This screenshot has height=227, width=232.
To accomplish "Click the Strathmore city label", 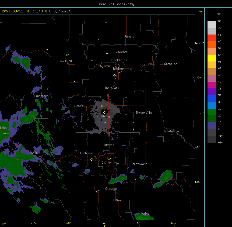I will tap(139, 164).
